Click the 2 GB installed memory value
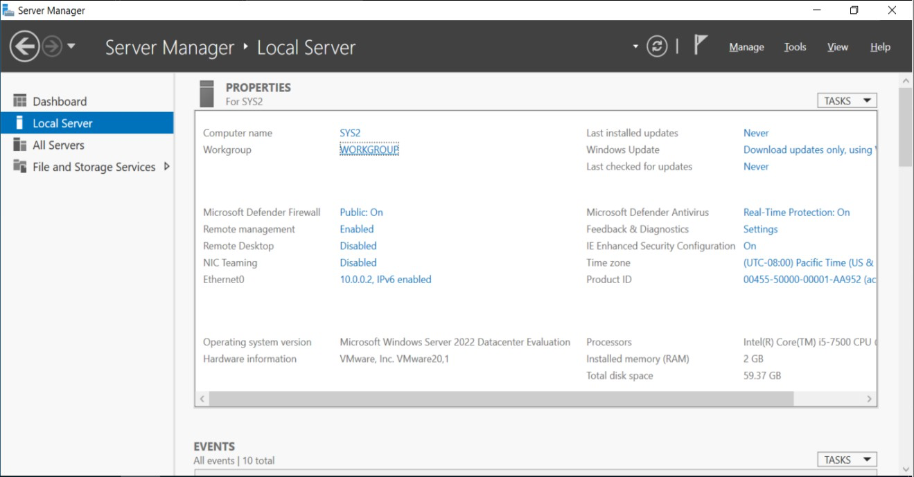Image resolution: width=914 pixels, height=477 pixels. click(753, 359)
